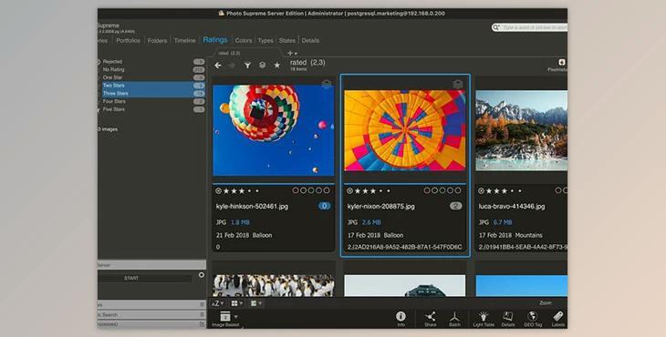The image size is (666, 337).
Task: Click version stack icon on kyler-nixon thumbnail
Action: click(x=457, y=85)
